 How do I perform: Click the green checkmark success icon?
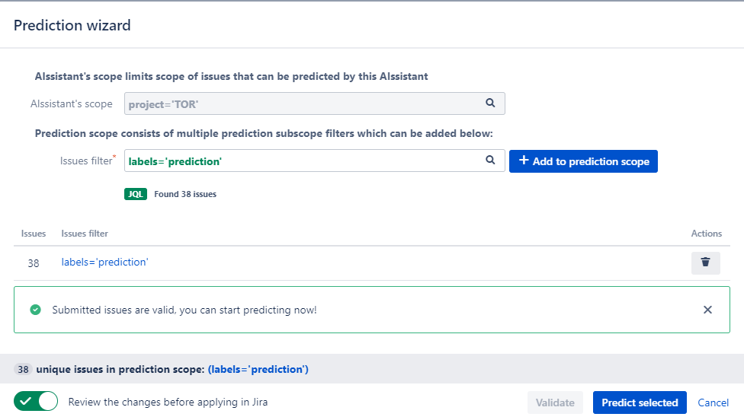point(35,310)
